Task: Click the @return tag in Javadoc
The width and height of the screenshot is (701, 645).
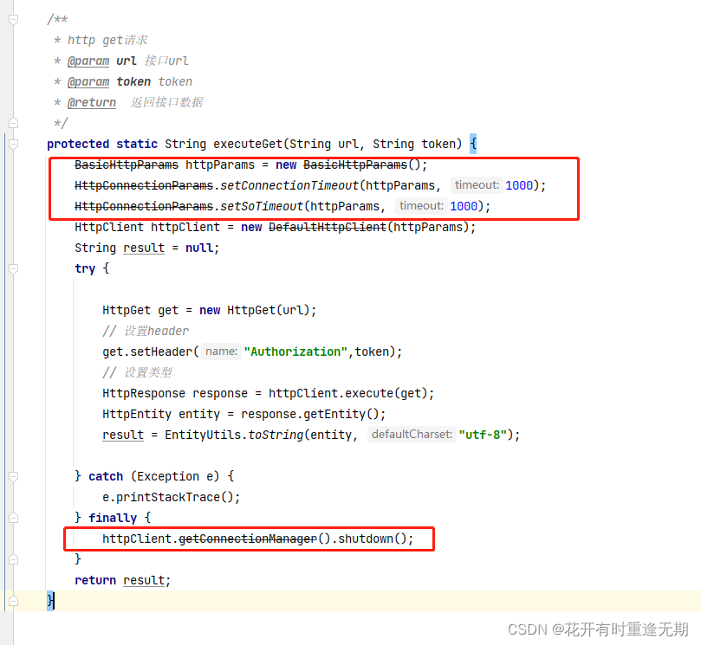Action: 92,102
